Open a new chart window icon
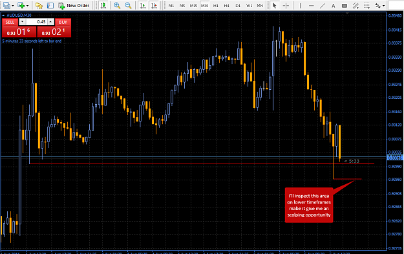The height and width of the screenshot is (254, 404). [x=6, y=5]
